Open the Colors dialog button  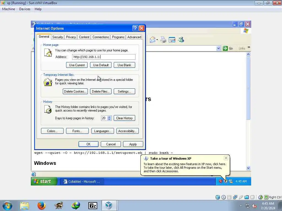point(52,131)
